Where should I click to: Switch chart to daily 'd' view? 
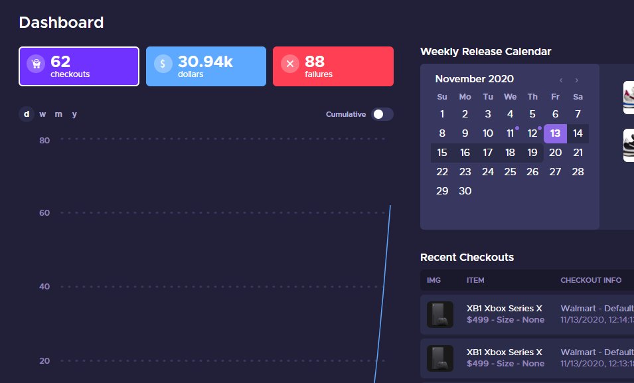pos(27,114)
